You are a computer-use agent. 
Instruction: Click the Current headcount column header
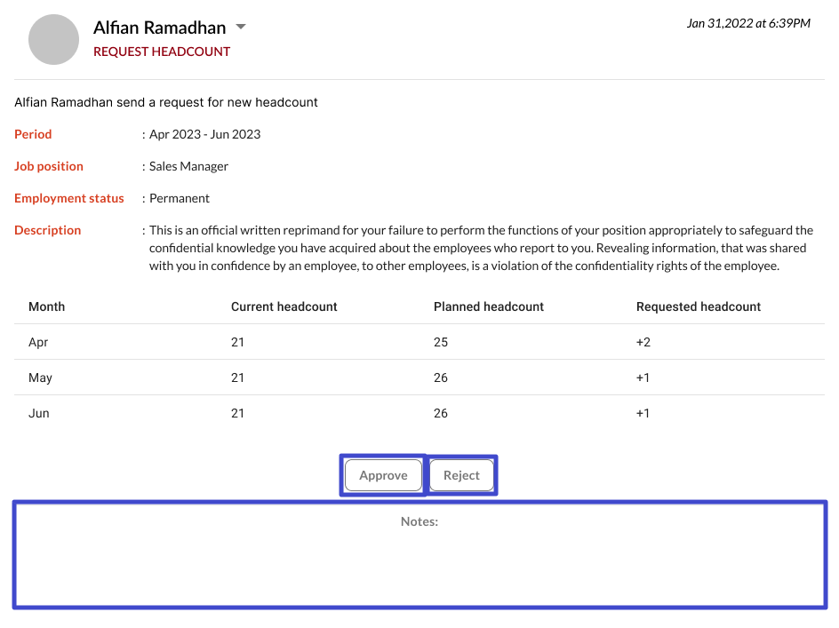pos(284,306)
